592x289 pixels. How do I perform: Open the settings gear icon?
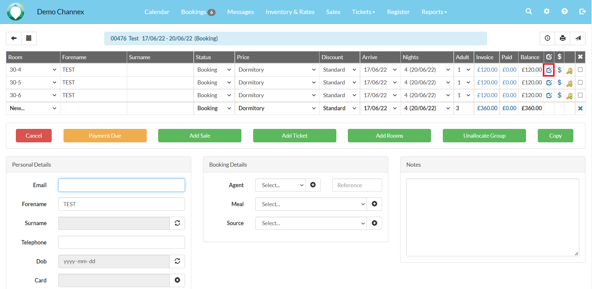[547, 12]
